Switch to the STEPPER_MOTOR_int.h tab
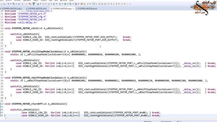 37,8
